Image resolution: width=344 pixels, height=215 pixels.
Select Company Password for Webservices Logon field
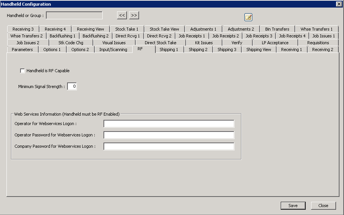169,147
